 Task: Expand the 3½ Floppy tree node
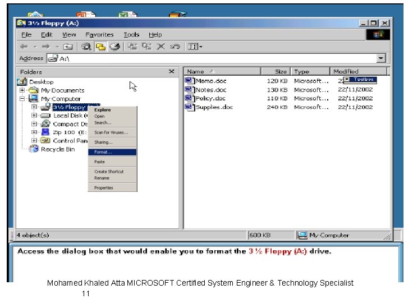[34, 107]
